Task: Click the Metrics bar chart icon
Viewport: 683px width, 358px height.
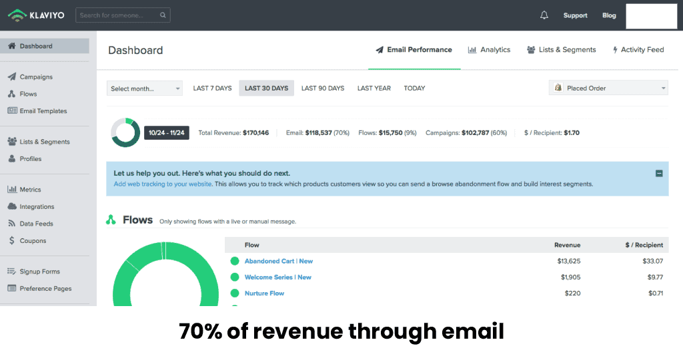Action: click(12, 189)
